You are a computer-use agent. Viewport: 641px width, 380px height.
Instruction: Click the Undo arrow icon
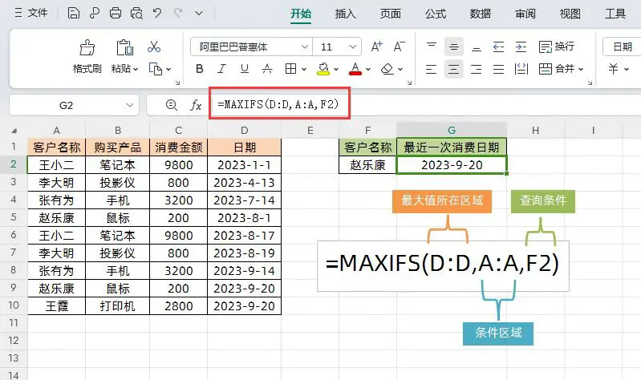[x=157, y=14]
